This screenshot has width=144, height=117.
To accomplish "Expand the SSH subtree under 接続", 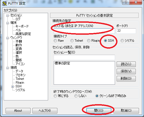I will (x=12, y=87).
